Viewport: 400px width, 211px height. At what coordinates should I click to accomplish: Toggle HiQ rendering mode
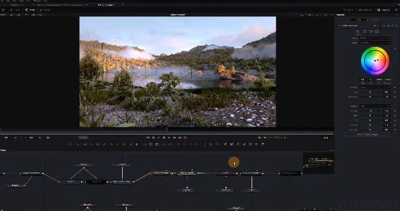(x=260, y=137)
